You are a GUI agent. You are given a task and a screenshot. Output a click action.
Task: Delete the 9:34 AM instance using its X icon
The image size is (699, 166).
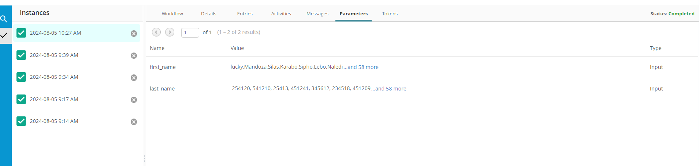pos(134,78)
